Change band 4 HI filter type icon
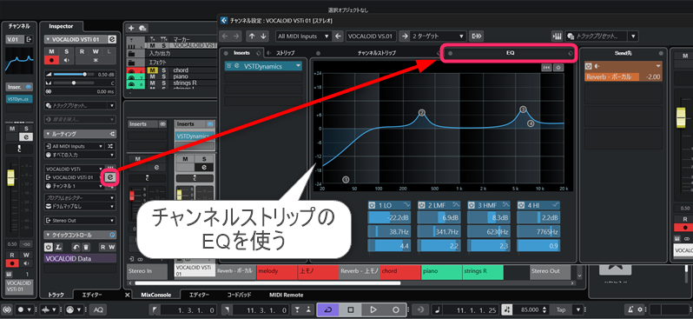This screenshot has width=693, height=319. (556, 205)
